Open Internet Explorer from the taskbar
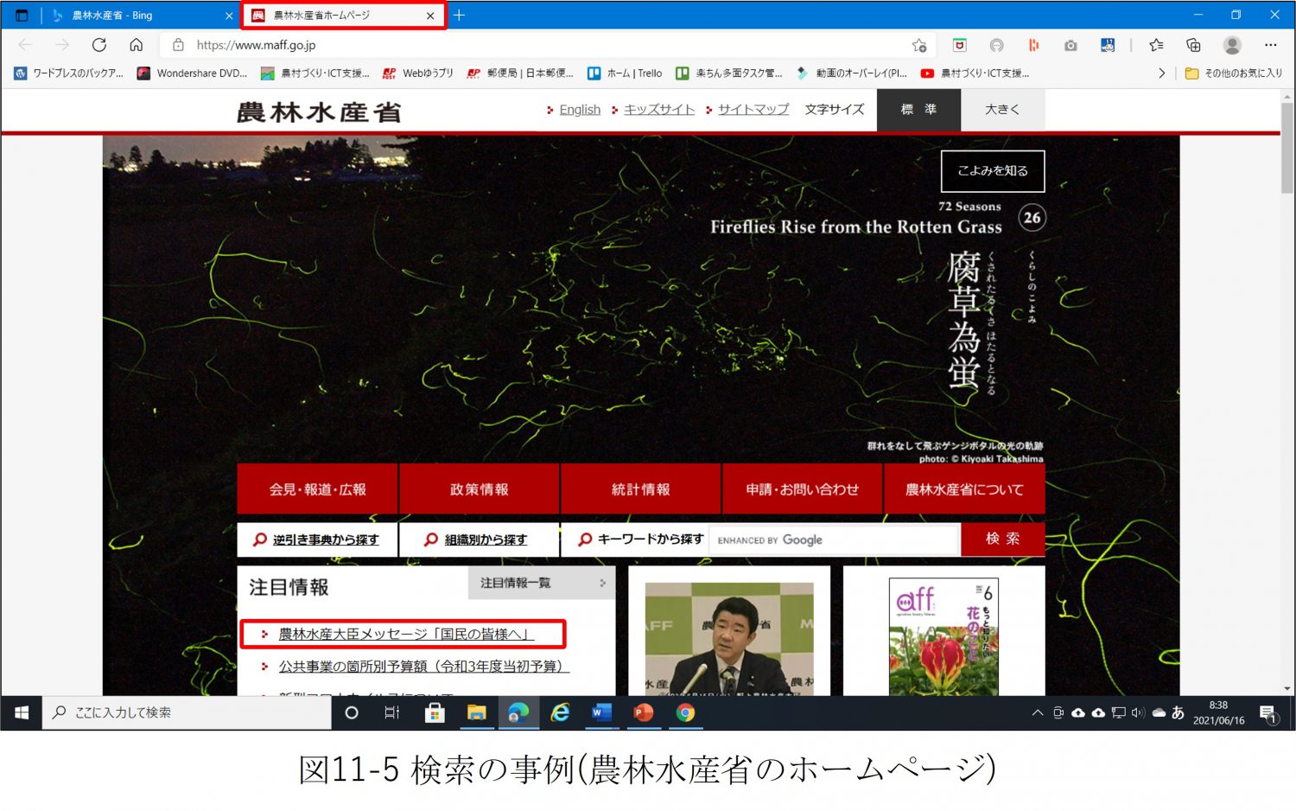Screen dimensions: 1296x811 (x=561, y=712)
